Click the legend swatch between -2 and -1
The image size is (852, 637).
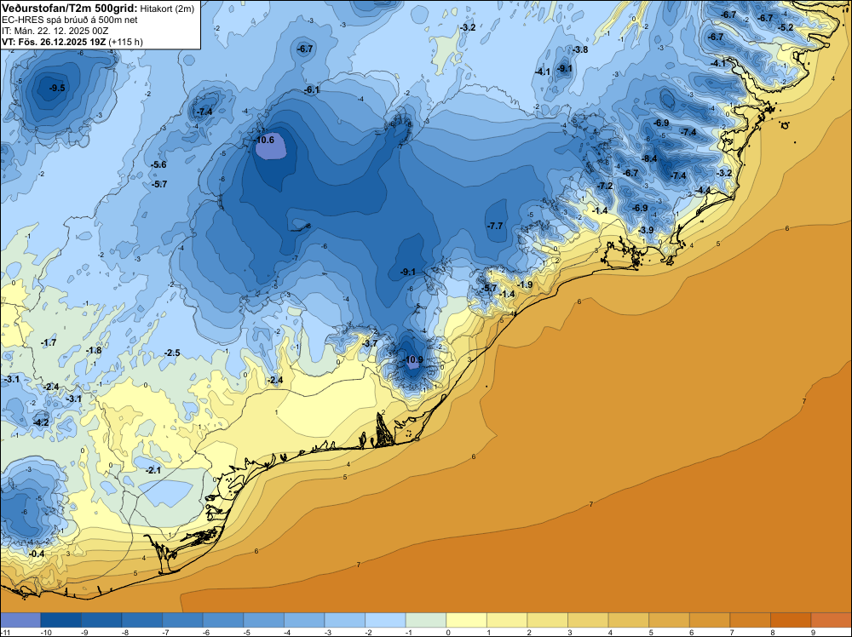[385, 620]
